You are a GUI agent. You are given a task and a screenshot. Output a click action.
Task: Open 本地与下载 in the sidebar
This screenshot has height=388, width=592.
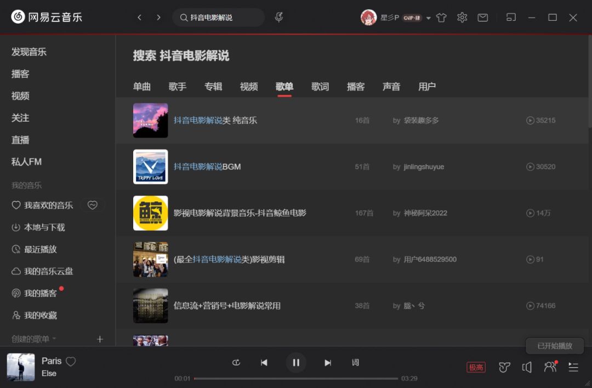(x=38, y=227)
